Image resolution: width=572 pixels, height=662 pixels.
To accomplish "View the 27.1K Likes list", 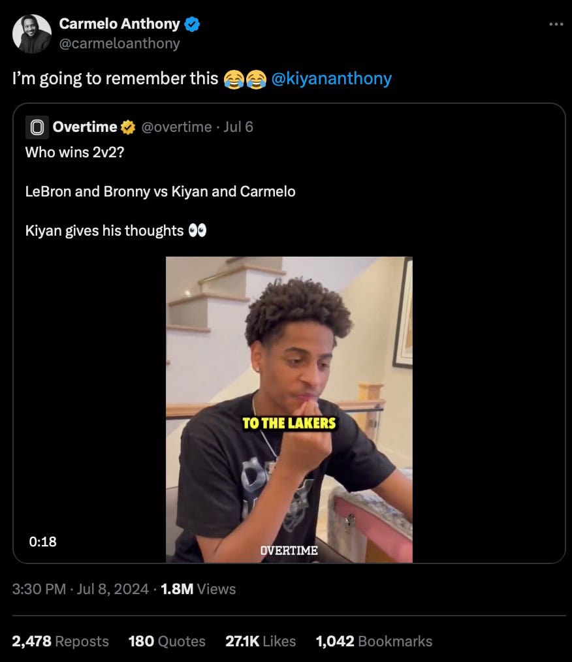I will tap(261, 641).
